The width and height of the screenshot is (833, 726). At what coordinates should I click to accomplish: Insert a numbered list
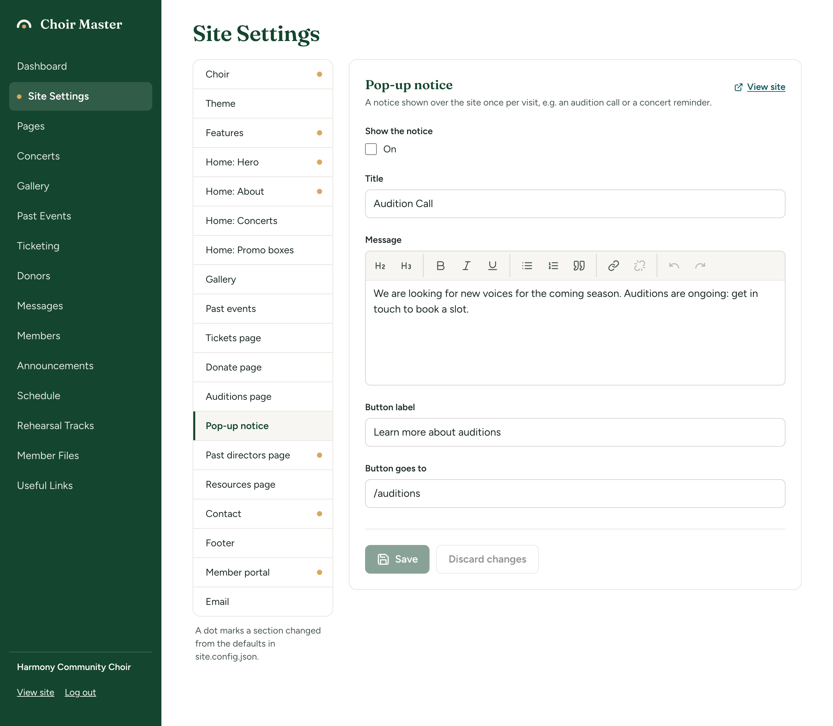553,266
